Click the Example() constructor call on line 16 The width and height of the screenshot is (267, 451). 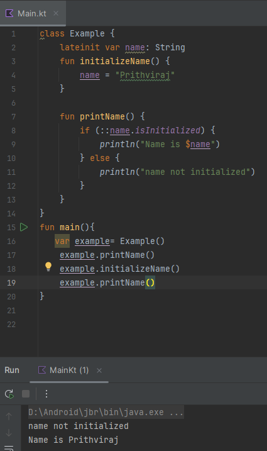tap(142, 241)
